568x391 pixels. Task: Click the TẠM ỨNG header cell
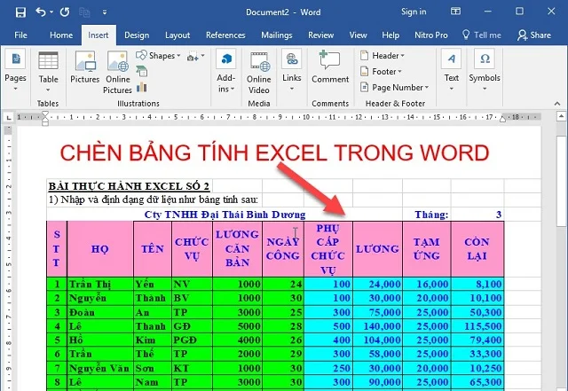tap(427, 249)
